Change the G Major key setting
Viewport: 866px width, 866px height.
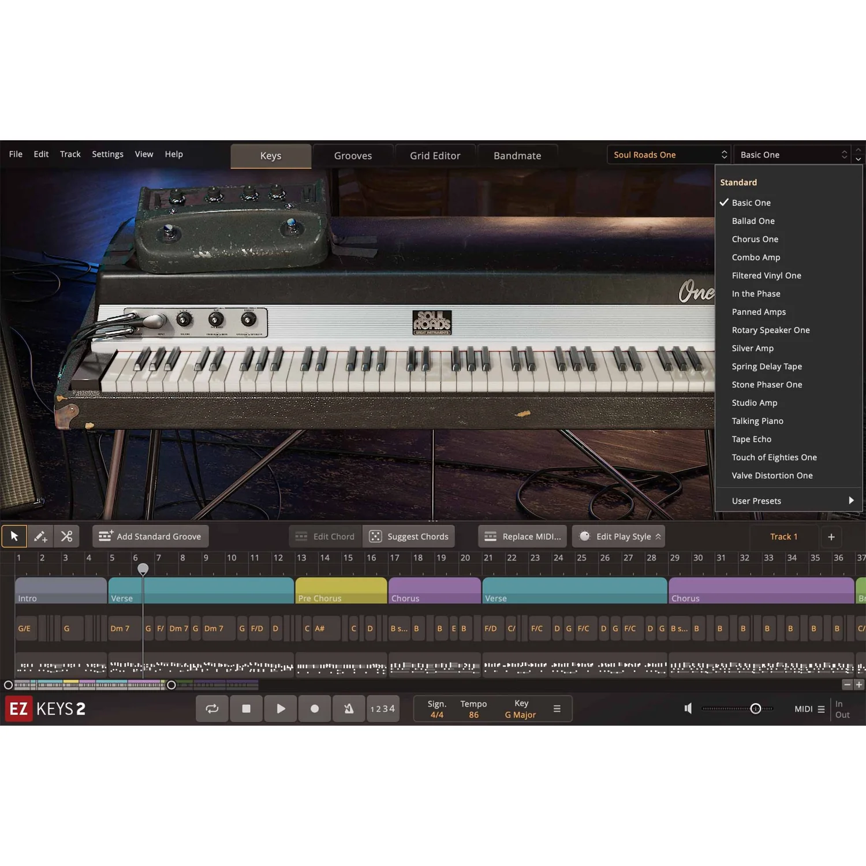pyautogui.click(x=521, y=715)
